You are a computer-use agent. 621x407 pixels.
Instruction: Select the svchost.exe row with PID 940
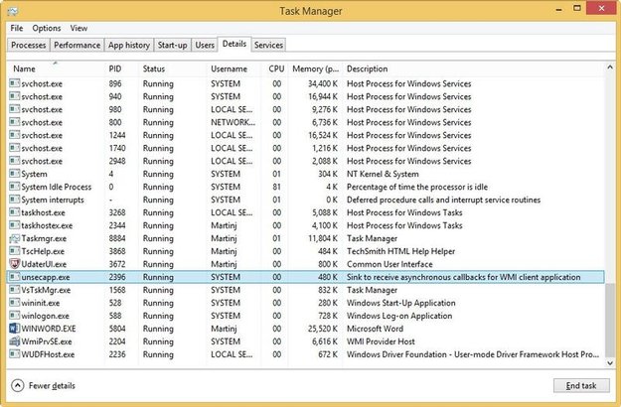(307, 96)
